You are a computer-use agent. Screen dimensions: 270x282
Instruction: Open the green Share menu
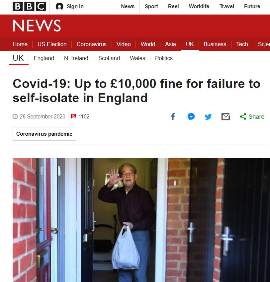click(x=252, y=116)
